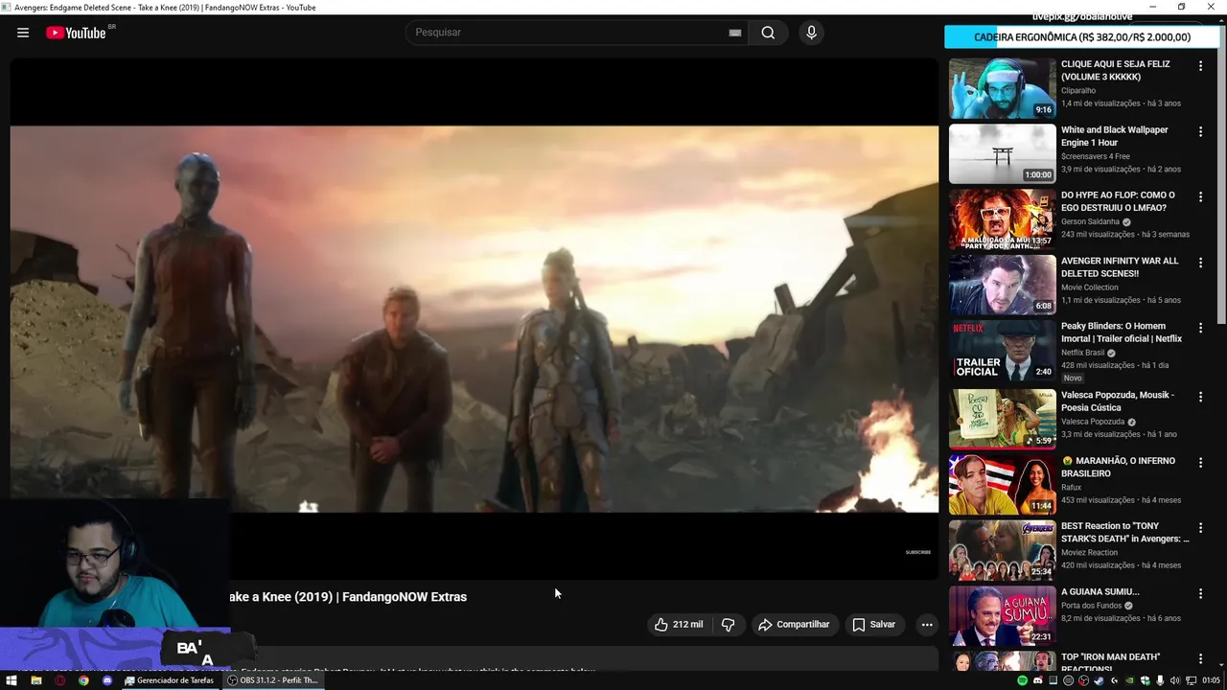Open options for DO HYPE AO FLOP video
Image resolution: width=1227 pixels, height=690 pixels.
click(1200, 196)
